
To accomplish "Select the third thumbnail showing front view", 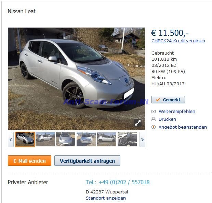I will (66, 139).
